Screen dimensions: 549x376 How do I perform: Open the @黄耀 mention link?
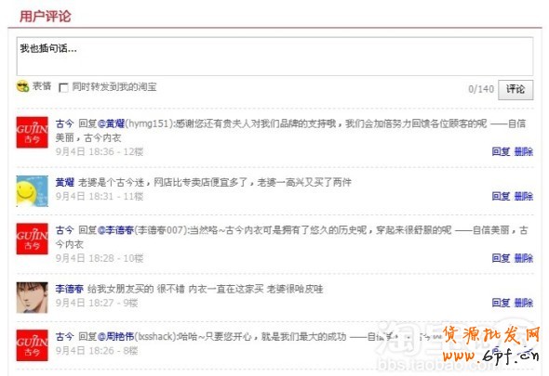pyautogui.click(x=111, y=123)
